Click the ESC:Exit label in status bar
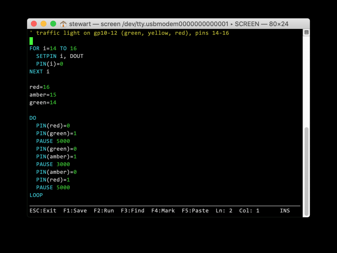This screenshot has width=337, height=253. [43, 211]
